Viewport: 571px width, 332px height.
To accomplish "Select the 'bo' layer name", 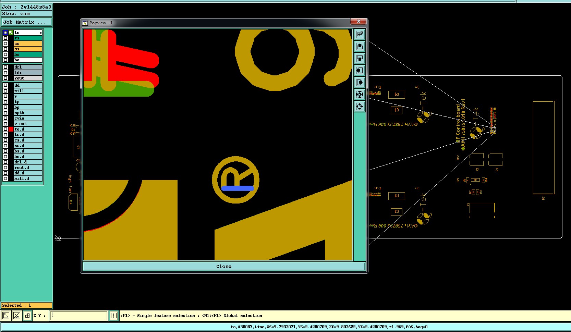I will [28, 60].
